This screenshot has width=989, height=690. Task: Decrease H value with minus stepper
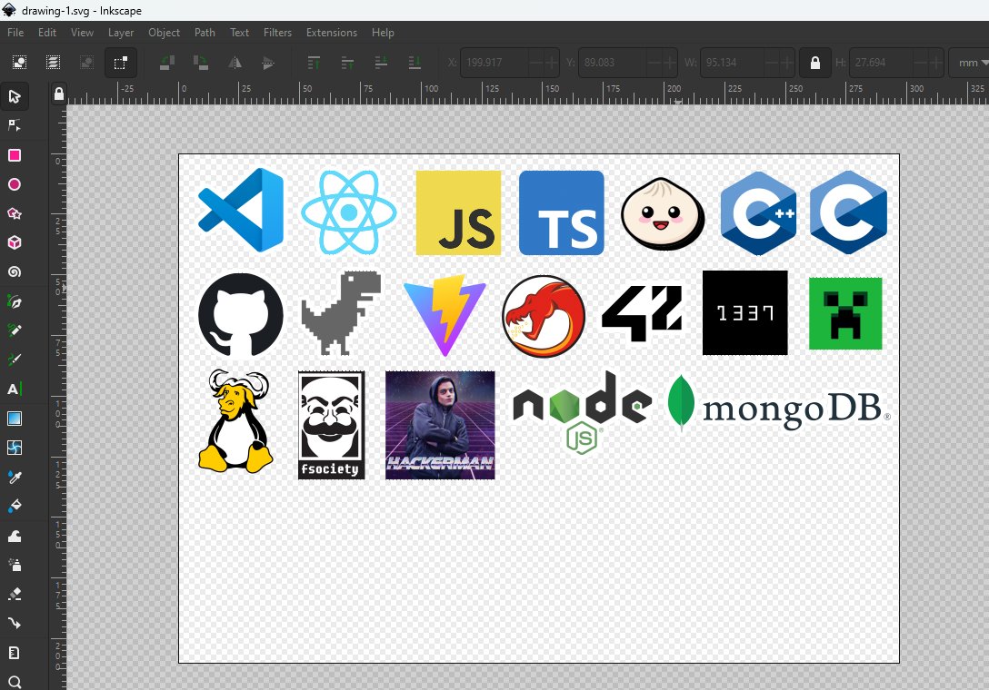(920, 63)
